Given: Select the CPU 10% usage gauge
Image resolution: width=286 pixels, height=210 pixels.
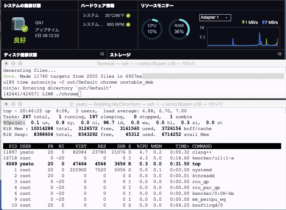Looking at the screenshot, I should (x=152, y=29).
